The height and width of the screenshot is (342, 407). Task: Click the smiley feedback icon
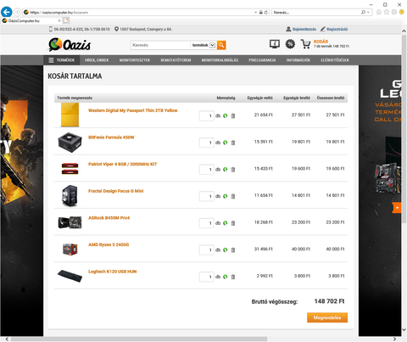(x=401, y=12)
